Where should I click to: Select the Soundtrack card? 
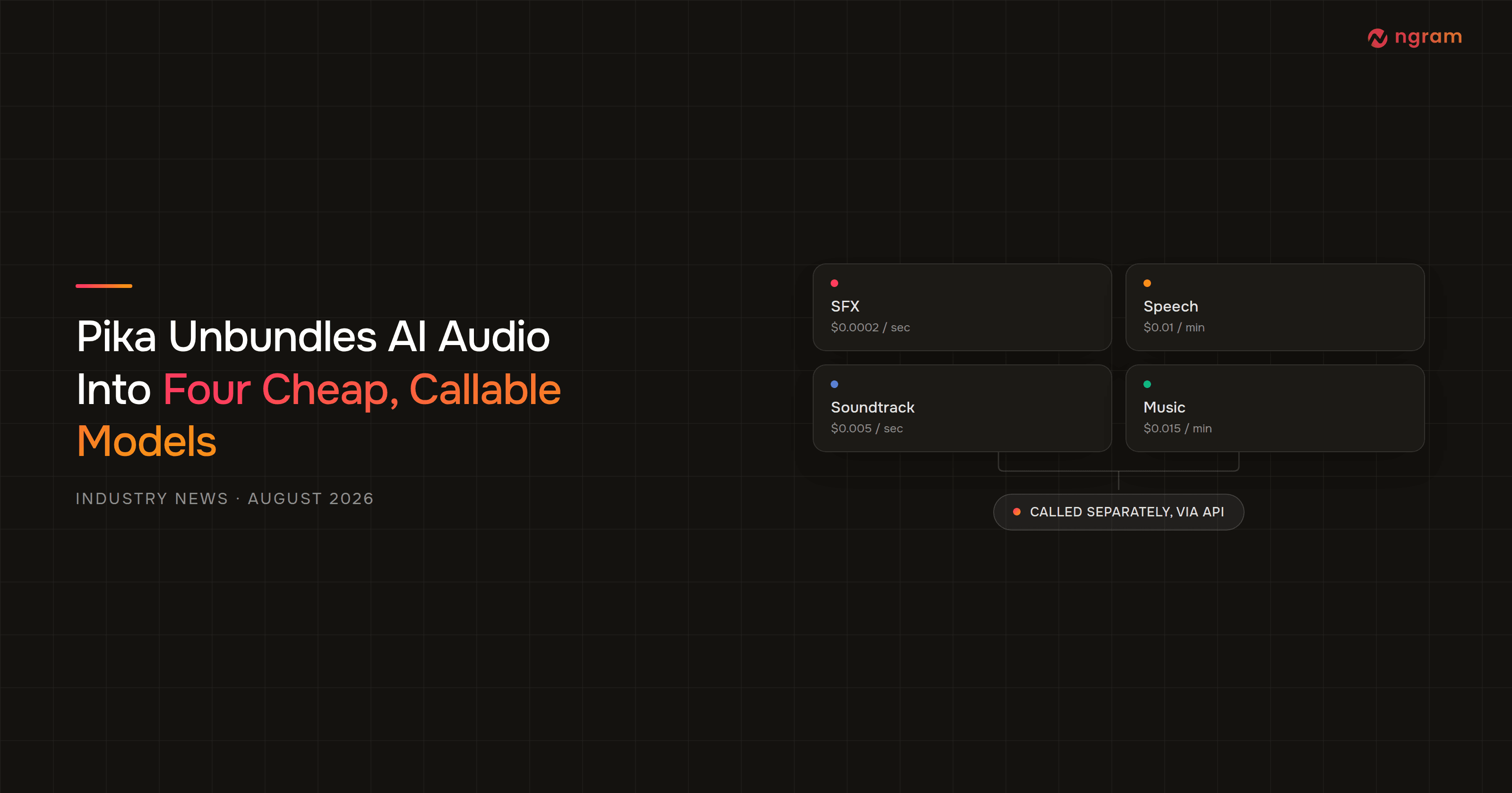962,408
